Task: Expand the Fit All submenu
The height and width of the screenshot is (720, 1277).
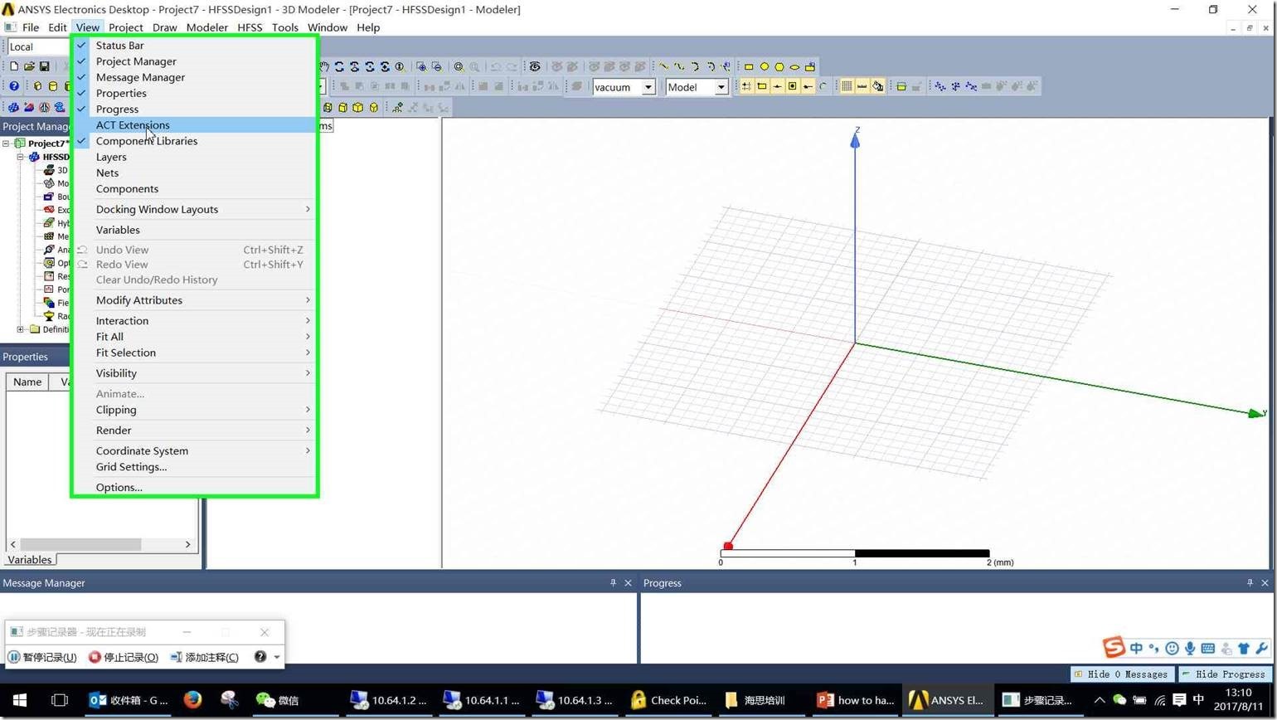Action: point(195,337)
